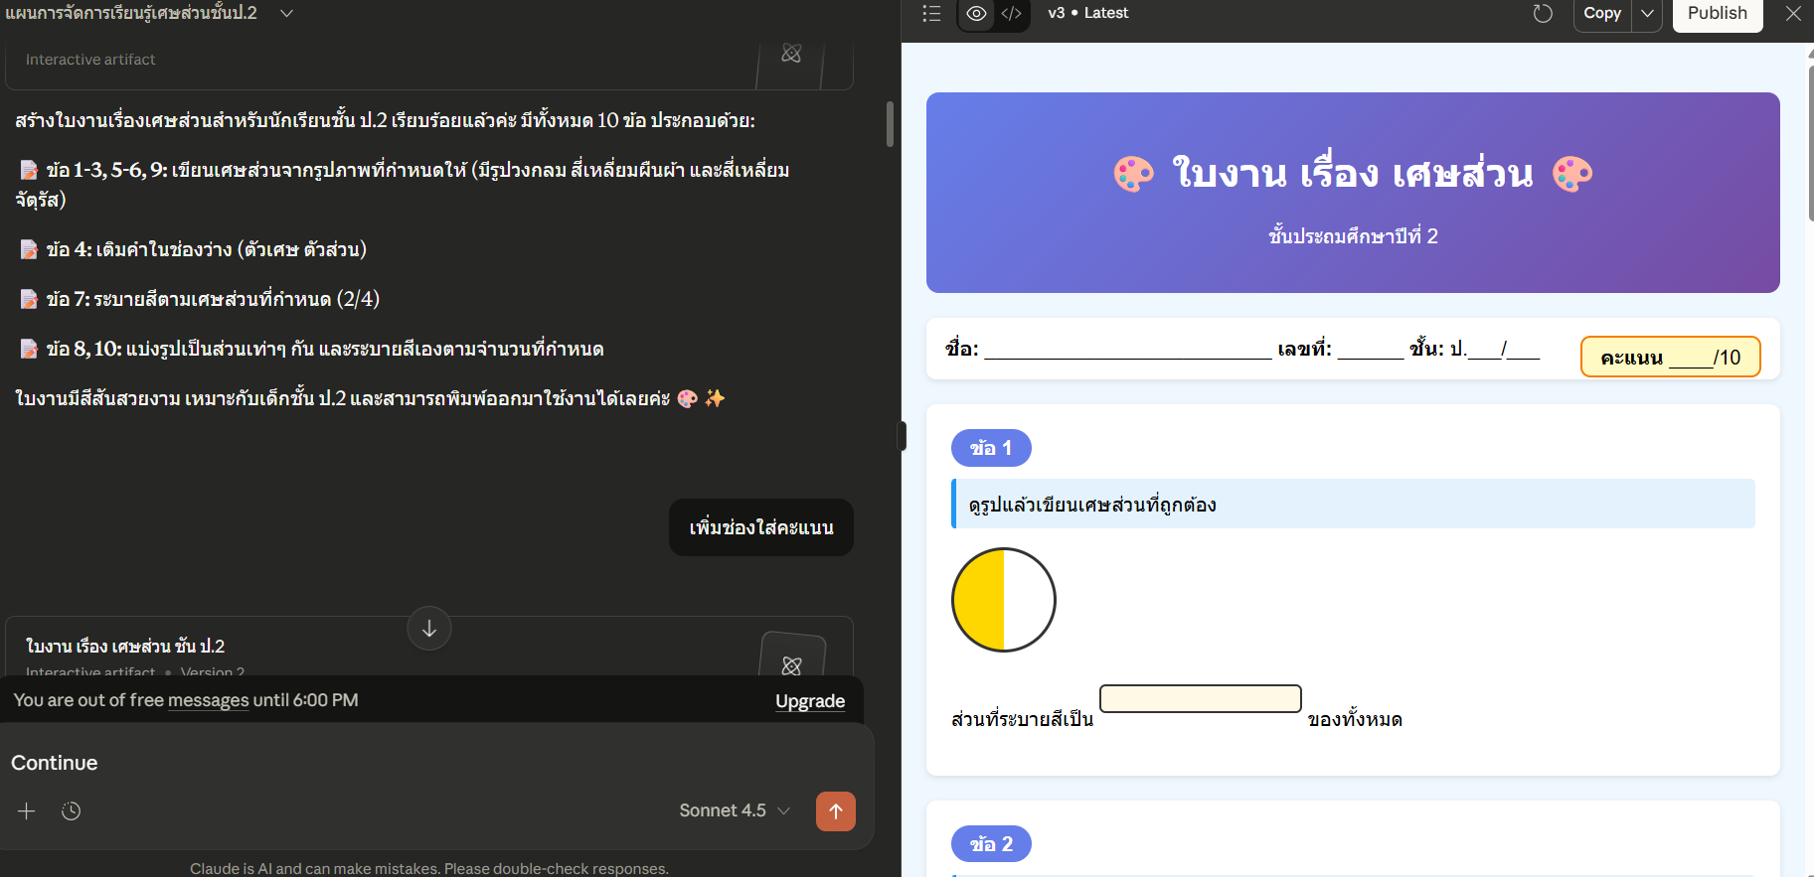Viewport: 1814px width, 877px height.
Task: Open the v3 Latest version selector
Action: point(1087,14)
